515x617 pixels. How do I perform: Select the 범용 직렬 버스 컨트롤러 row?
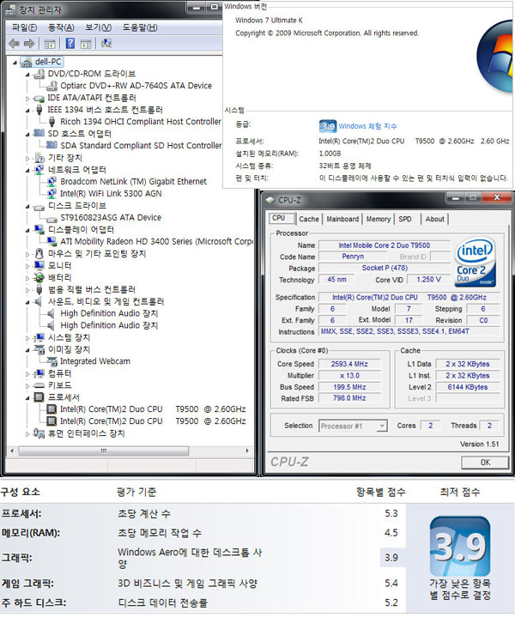coord(91,289)
